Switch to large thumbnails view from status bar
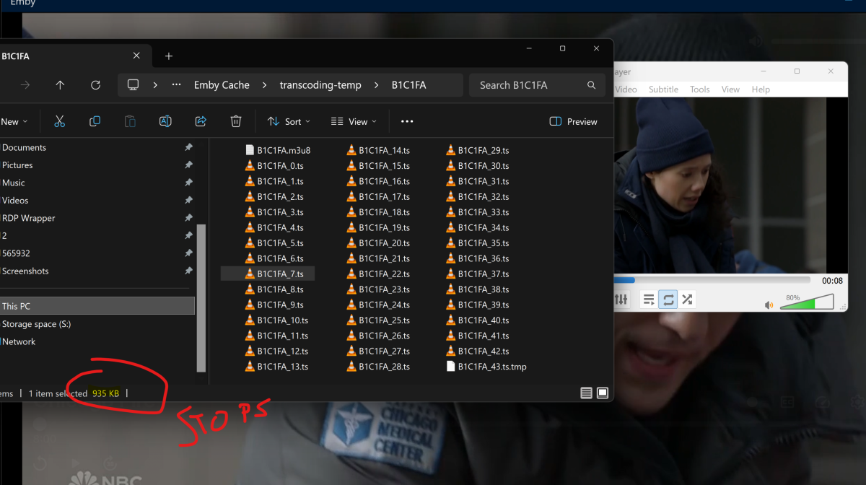The width and height of the screenshot is (866, 485). 603,393
